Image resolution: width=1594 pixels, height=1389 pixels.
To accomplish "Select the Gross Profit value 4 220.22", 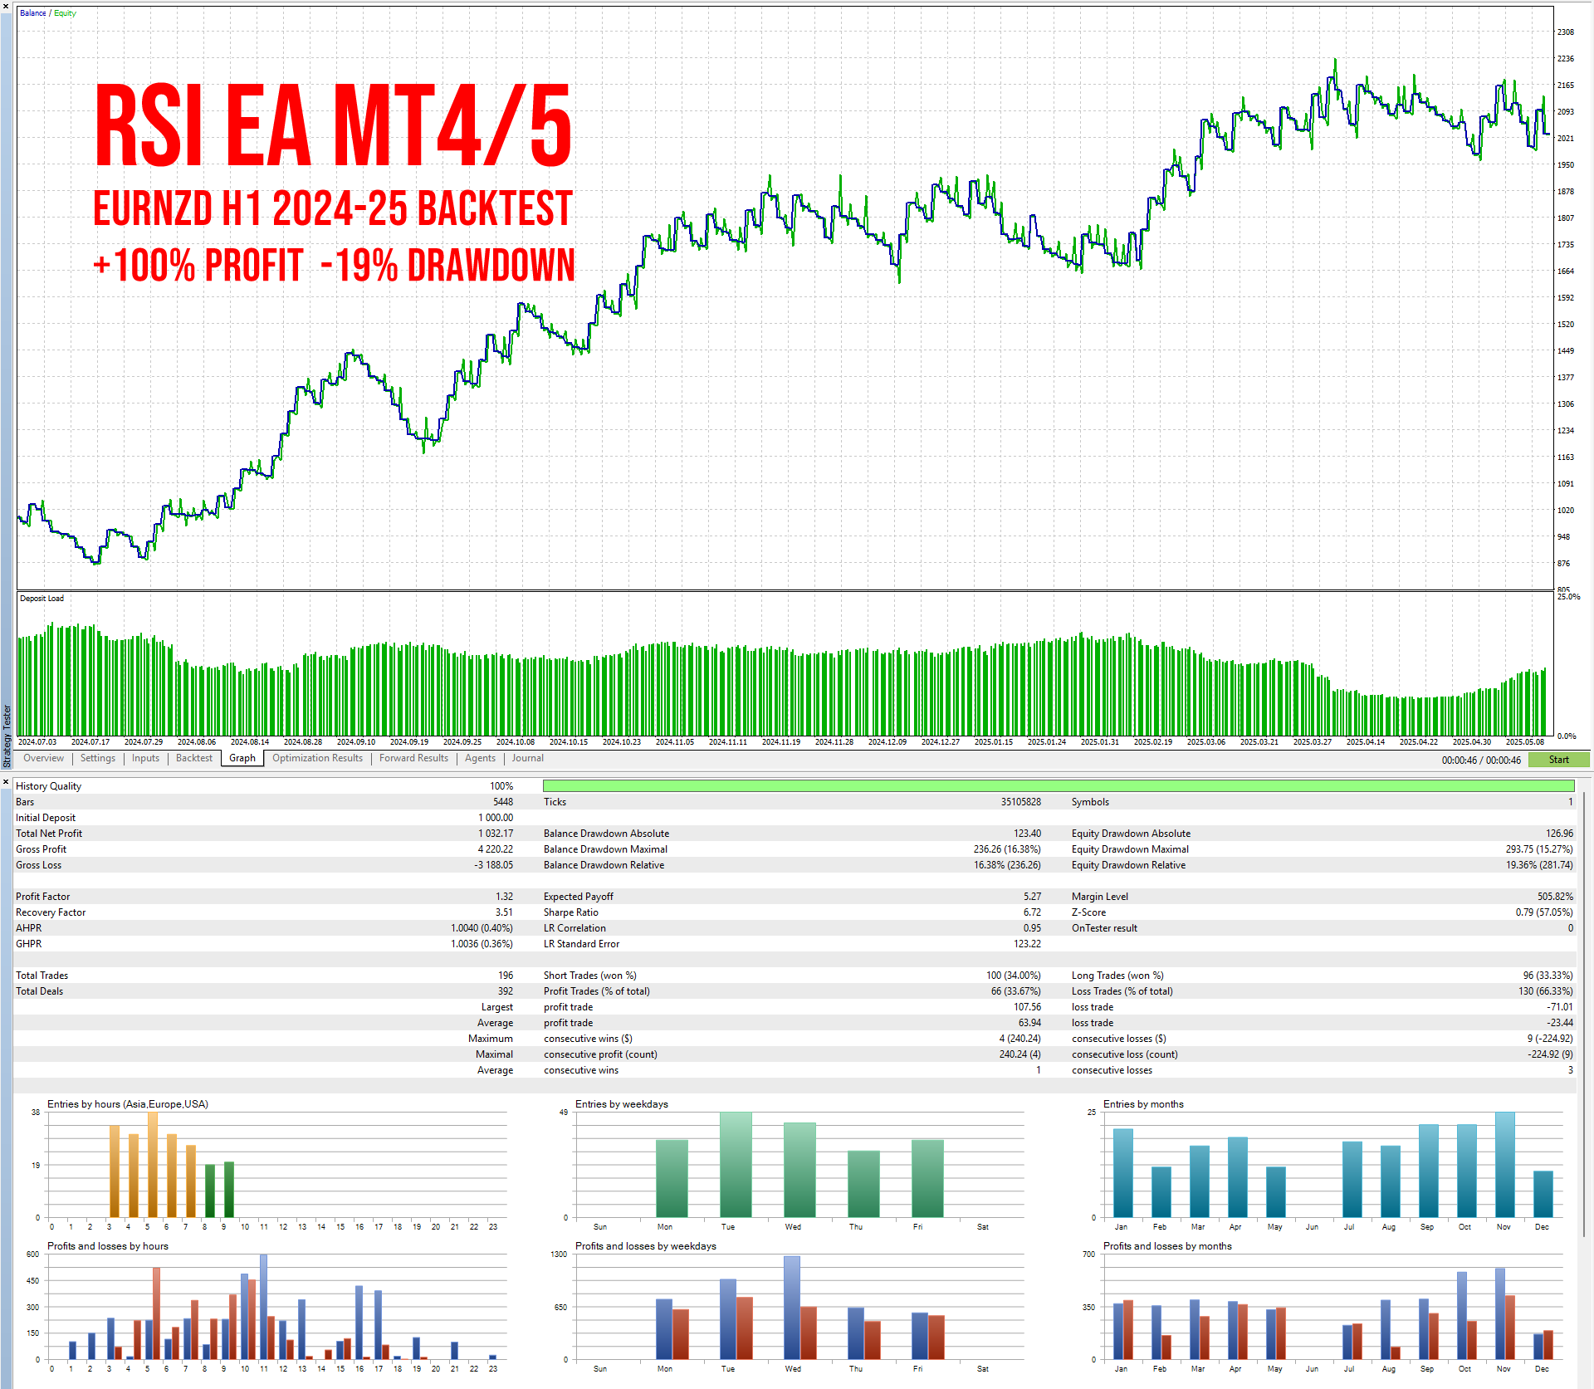I will point(495,849).
